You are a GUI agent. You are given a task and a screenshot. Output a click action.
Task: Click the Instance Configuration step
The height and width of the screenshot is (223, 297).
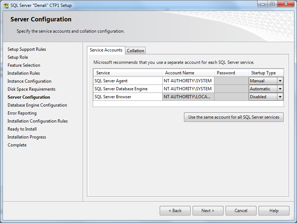click(29, 81)
